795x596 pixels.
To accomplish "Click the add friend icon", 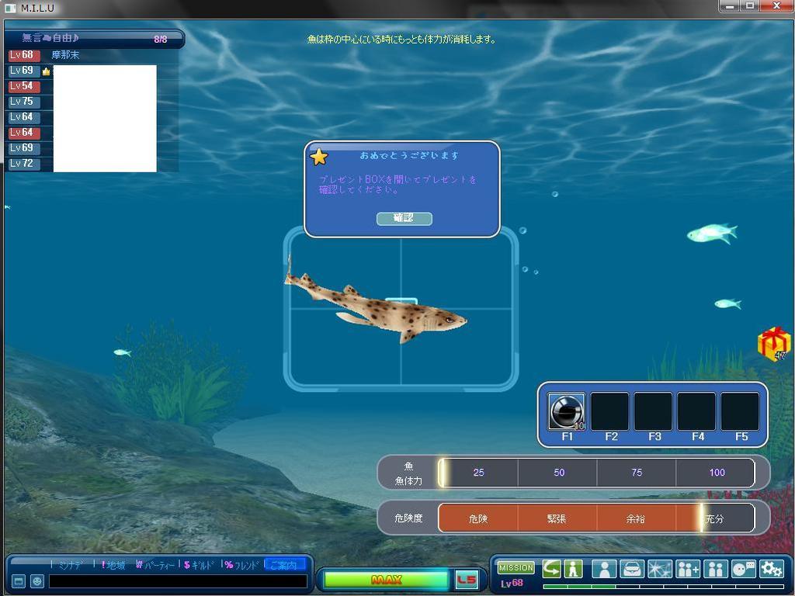I will (x=688, y=569).
